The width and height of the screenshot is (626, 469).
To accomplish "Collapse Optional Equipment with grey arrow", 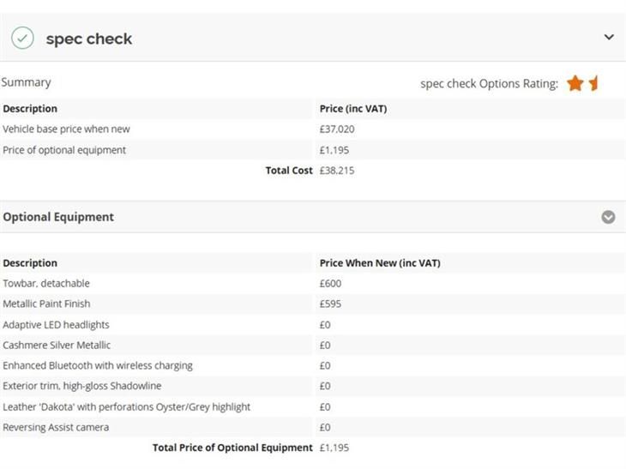I will click(x=608, y=217).
